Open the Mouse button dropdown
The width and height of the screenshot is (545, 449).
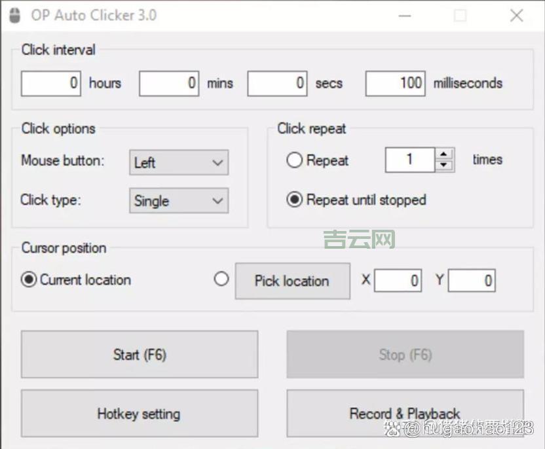[179, 162]
